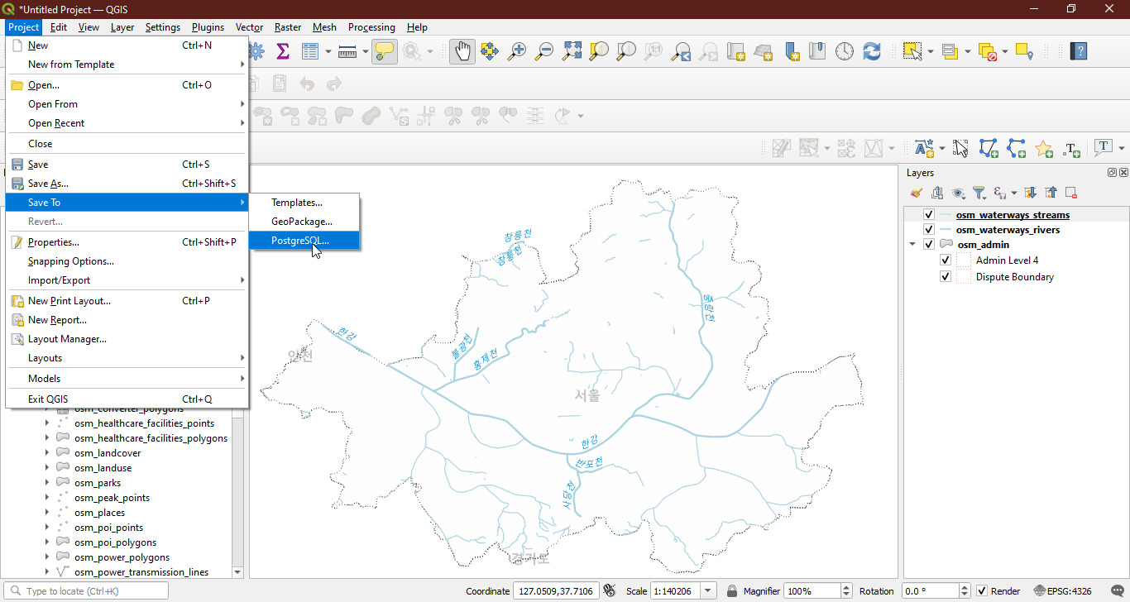Click the Magnifier 100% spin field
Viewport: 1130px width, 602px height.
817,591
